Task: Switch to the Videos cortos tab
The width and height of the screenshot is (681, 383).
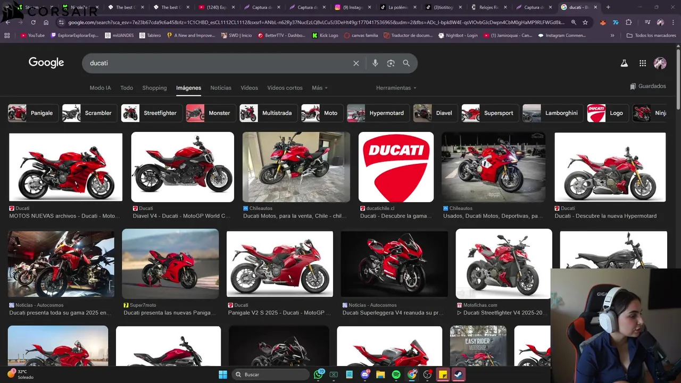Action: [285, 88]
